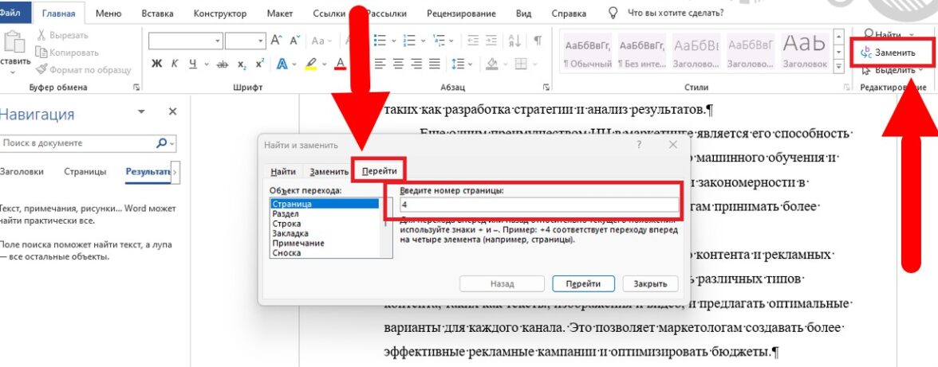Apply multilevel list formatting
The width and height of the screenshot is (938, 367).
(x=440, y=41)
